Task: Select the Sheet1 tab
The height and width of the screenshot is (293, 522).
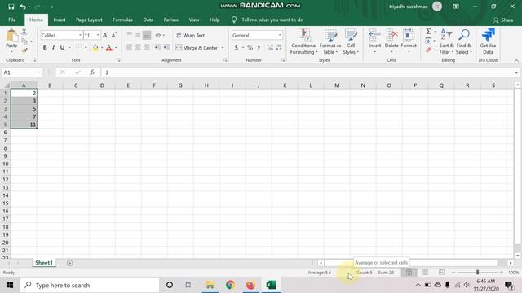Action: coord(44,263)
